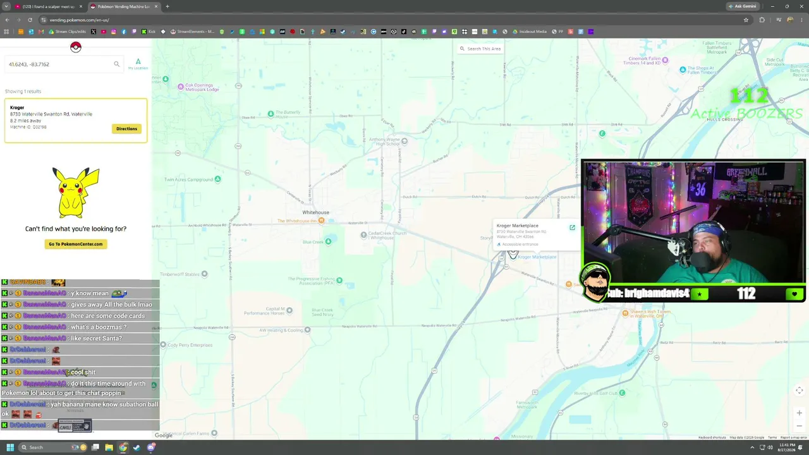Select the Twin Acres Campground marker

217,179
